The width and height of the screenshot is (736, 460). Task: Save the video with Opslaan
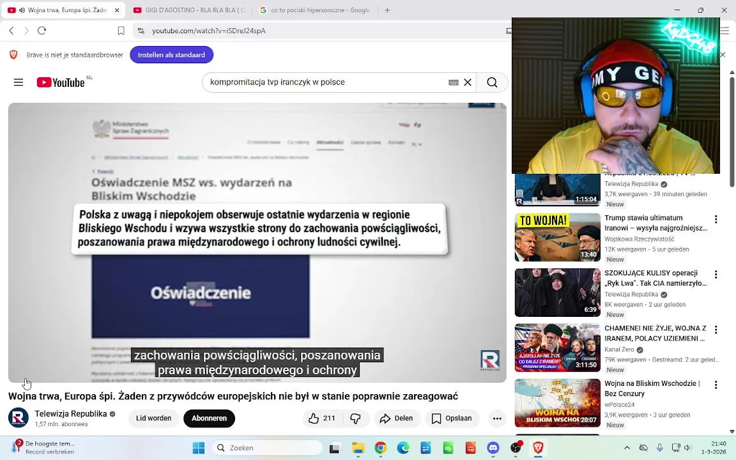[452, 418]
